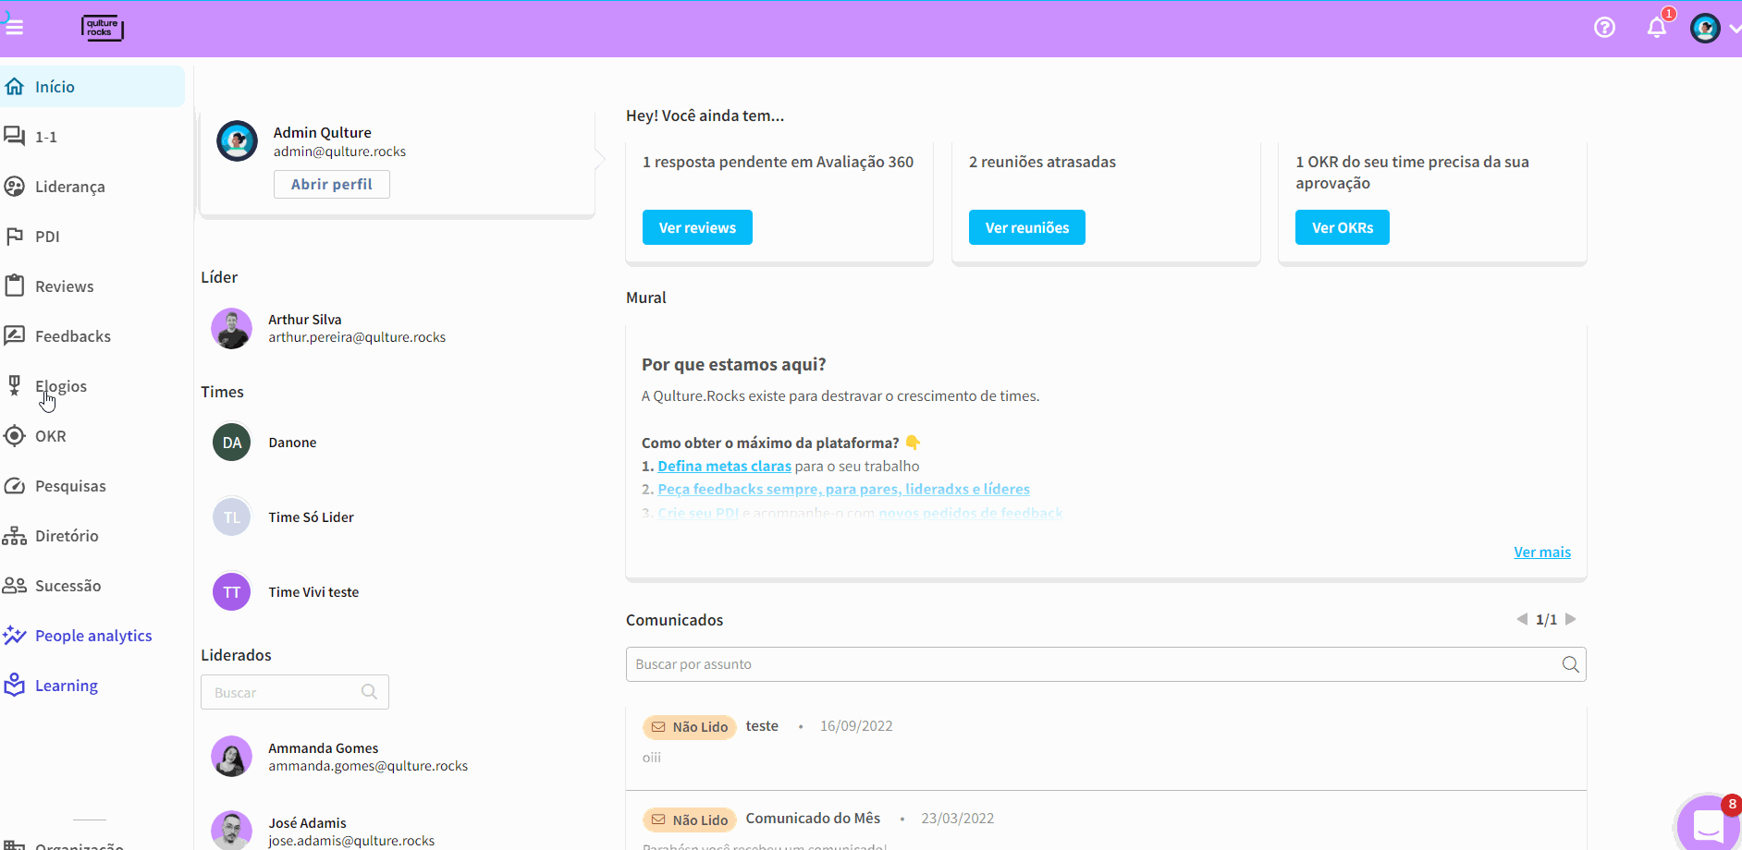Click the OKR target icon in sidebar

(x=15, y=436)
